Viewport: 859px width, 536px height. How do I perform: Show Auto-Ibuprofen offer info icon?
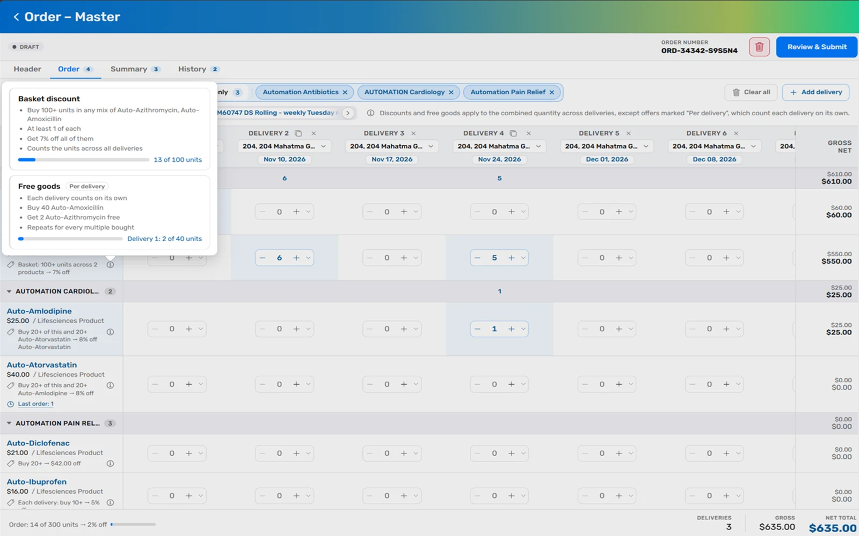point(110,503)
